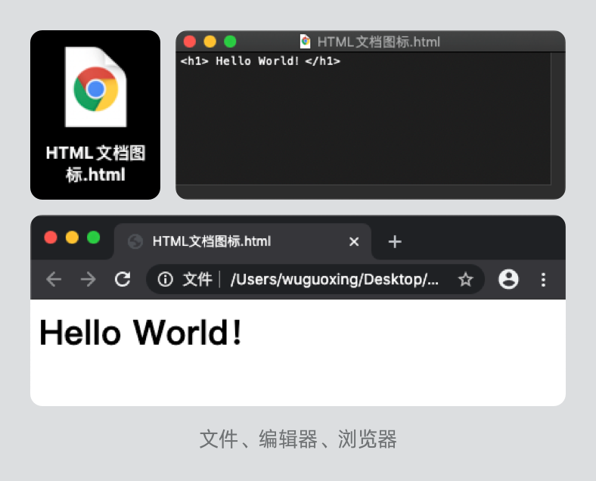Minimize the editor window with yellow button

tap(210, 42)
